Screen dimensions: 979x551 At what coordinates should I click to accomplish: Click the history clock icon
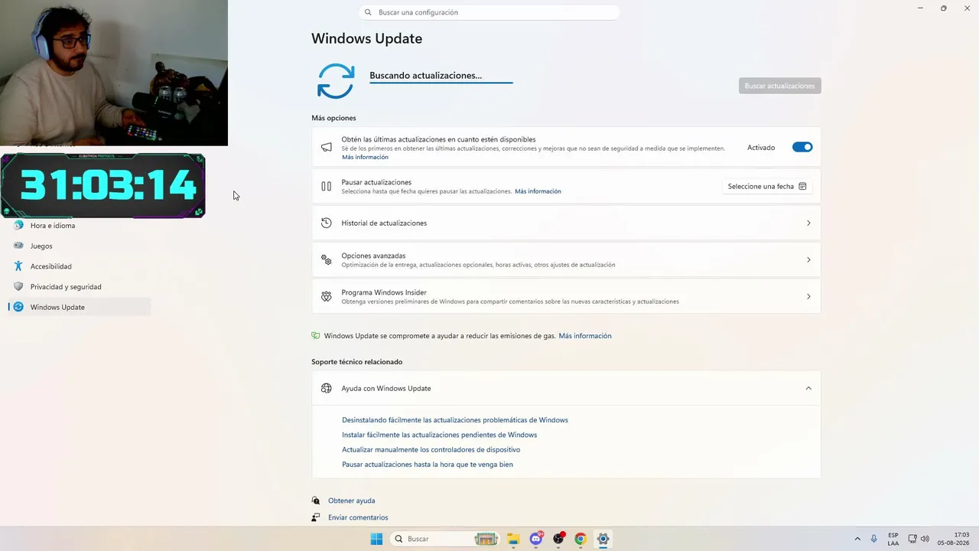[x=327, y=223]
